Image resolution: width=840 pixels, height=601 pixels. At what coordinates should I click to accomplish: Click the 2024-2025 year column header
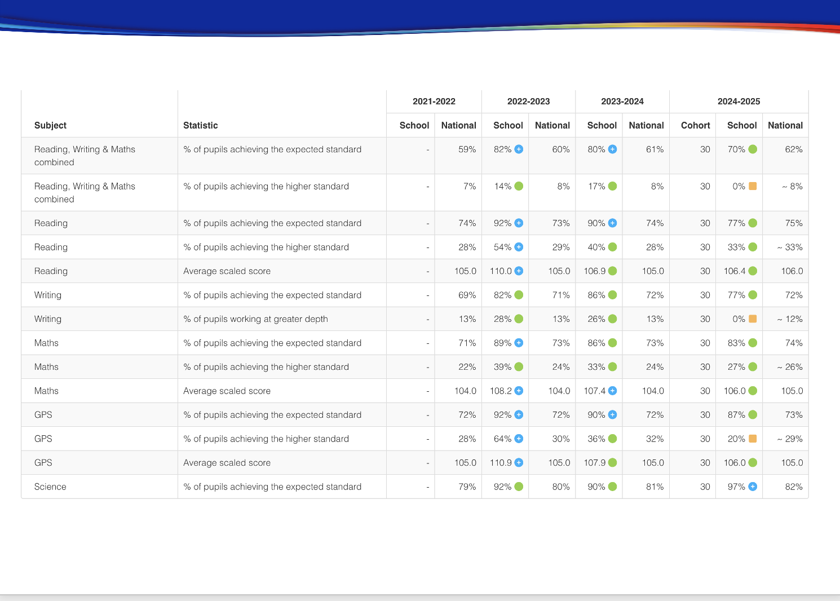(739, 101)
